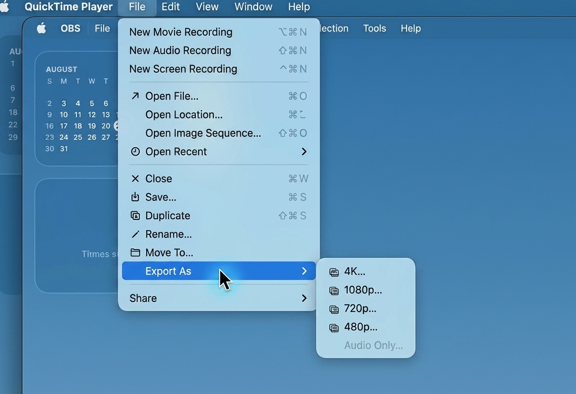Open the Edit menu
576x394 pixels.
coord(171,7)
